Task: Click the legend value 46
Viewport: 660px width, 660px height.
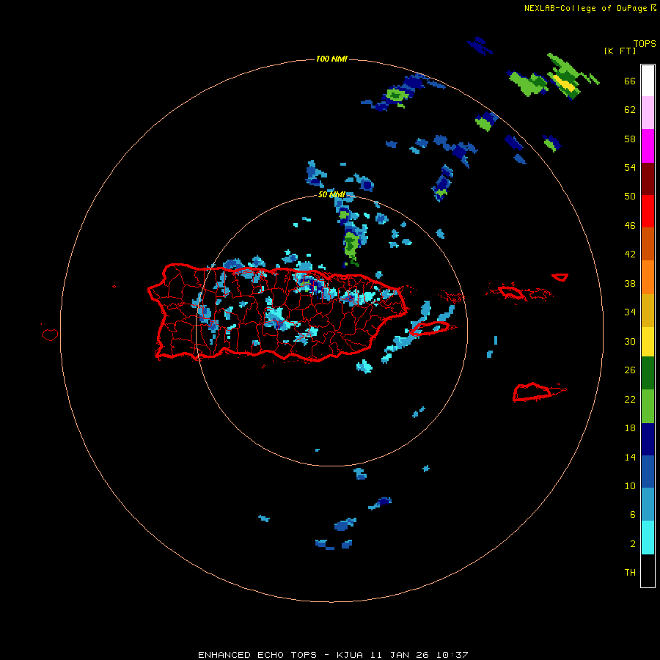Action: (630, 226)
